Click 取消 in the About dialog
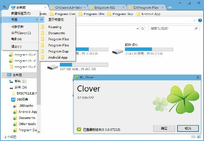This screenshot has width=204, height=141. coord(188,128)
